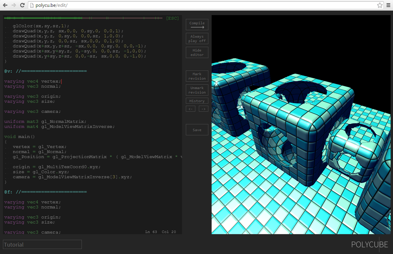Screen dimensions: 393x254
Task: Click the 3D cubes render preview
Action: click(x=301, y=125)
